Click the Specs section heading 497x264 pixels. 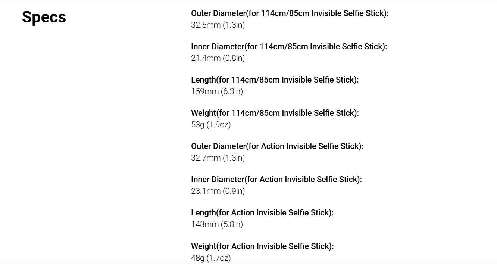44,17
